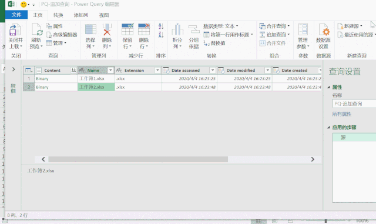Open the 所有属性 all properties link

342,114
